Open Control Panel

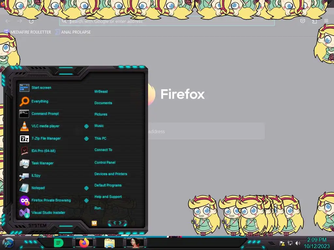click(105, 162)
